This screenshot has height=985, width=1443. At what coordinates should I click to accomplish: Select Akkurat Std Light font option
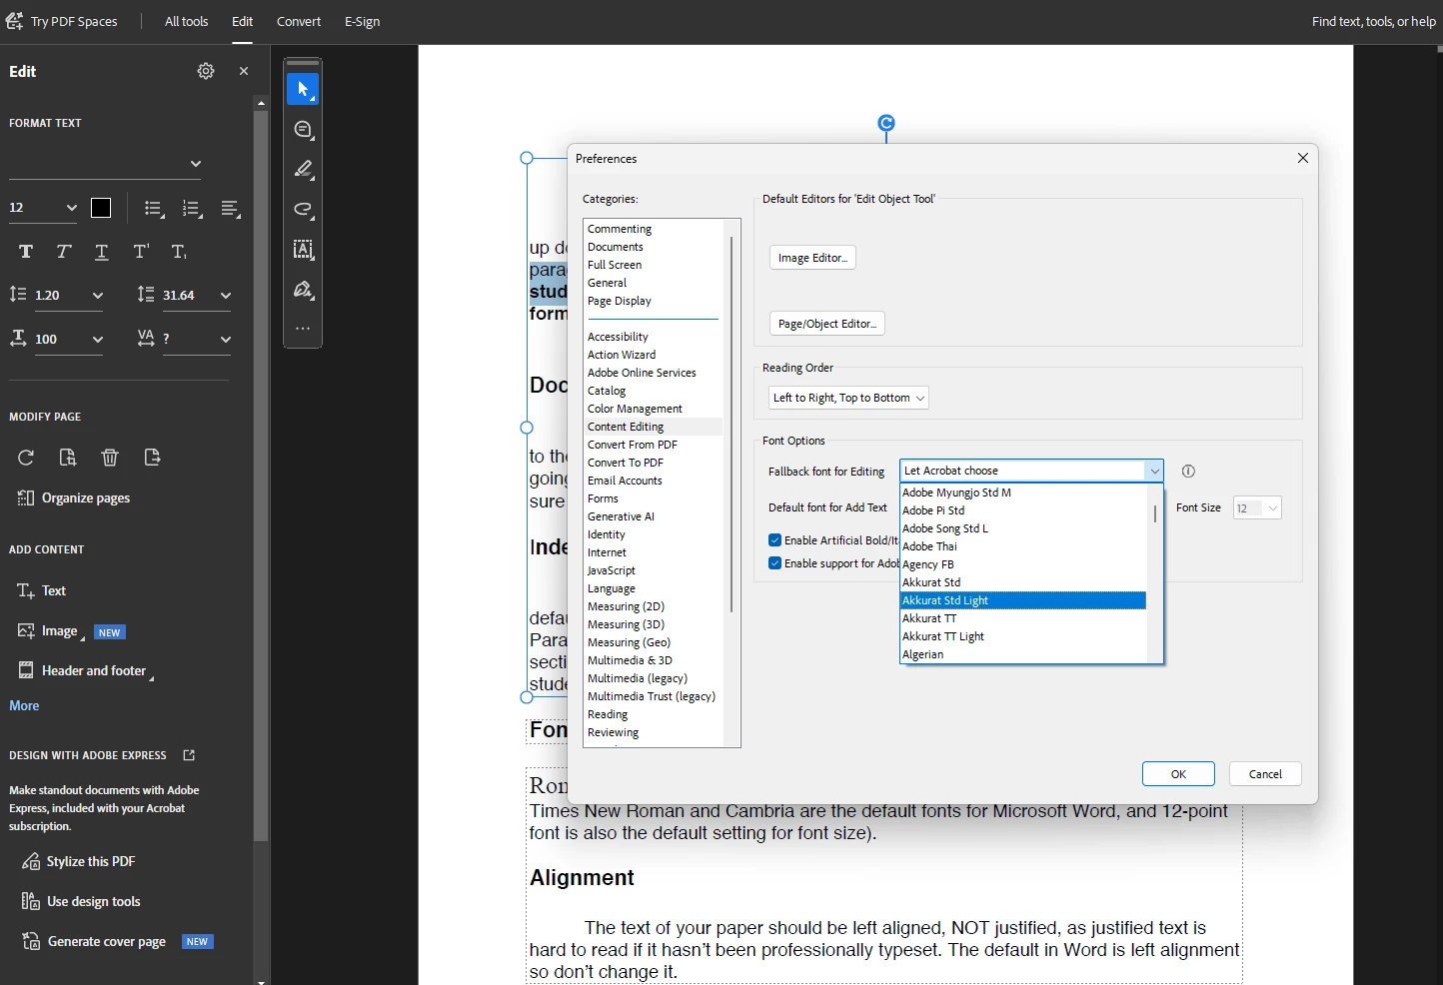pos(1023,600)
